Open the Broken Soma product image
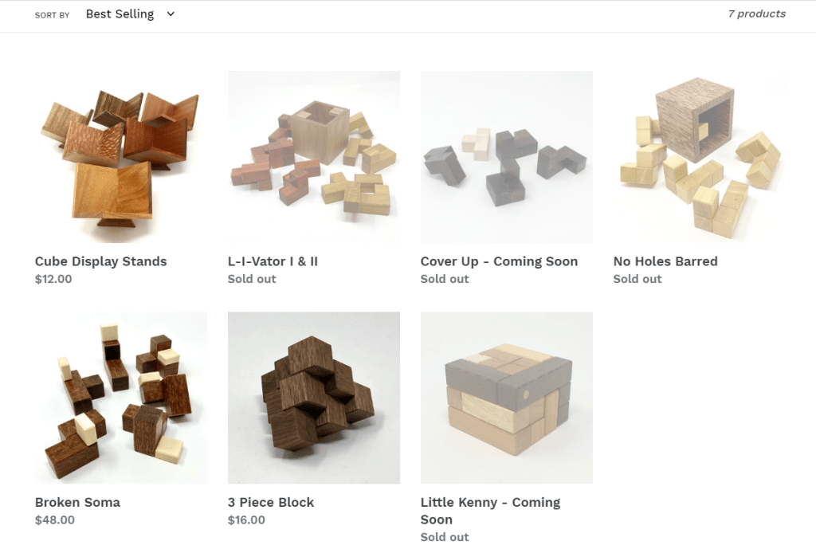The image size is (816, 557). (121, 398)
